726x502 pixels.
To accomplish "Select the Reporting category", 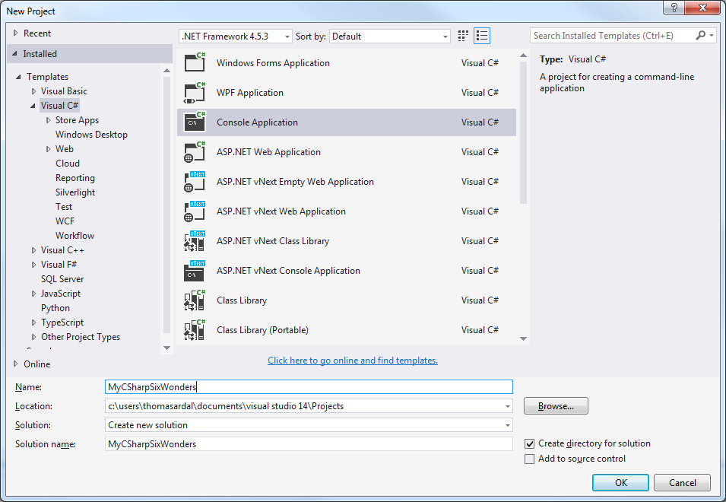I will pos(75,178).
